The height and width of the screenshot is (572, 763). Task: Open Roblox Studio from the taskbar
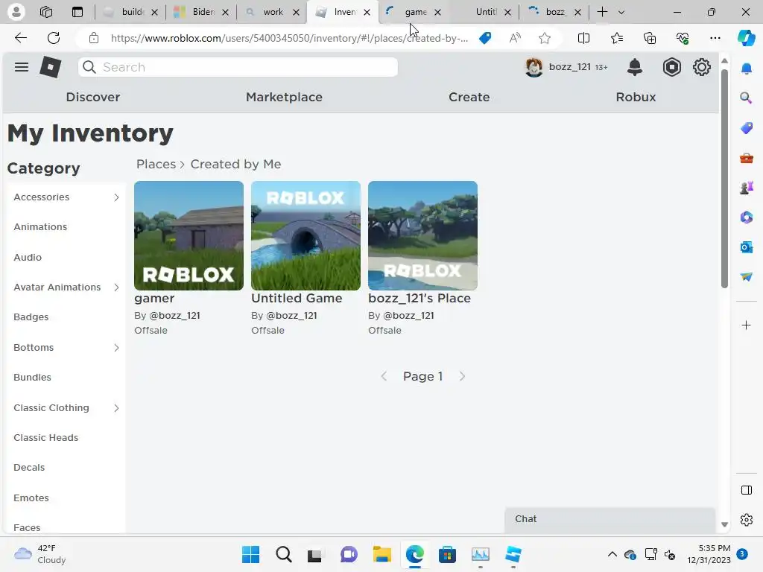click(513, 554)
